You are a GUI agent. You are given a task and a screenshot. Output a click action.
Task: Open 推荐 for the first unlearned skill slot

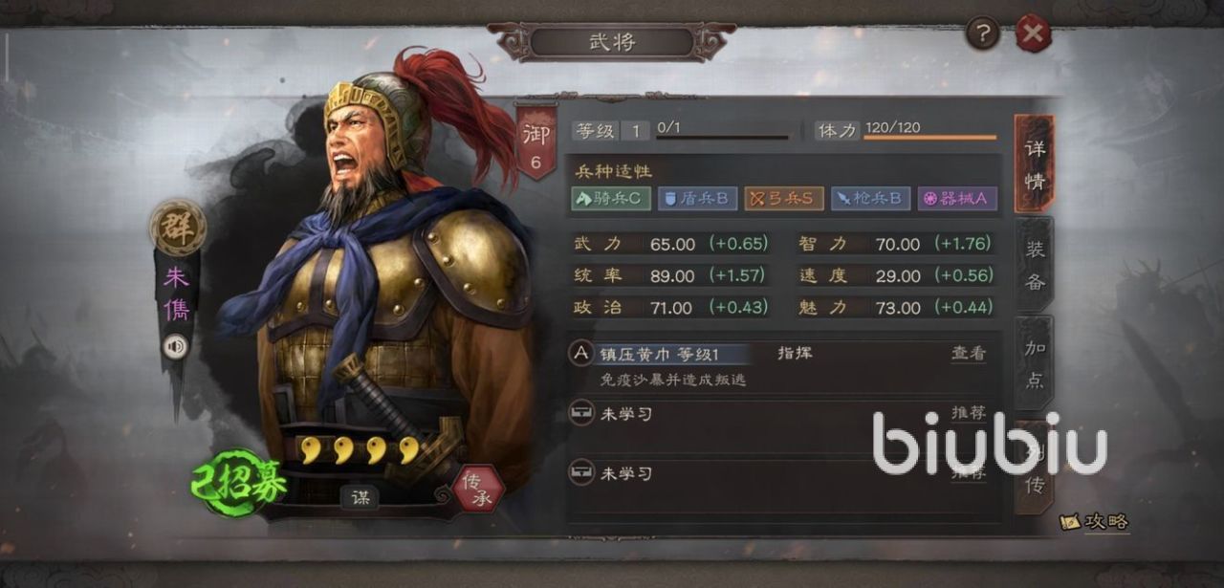click(x=968, y=412)
